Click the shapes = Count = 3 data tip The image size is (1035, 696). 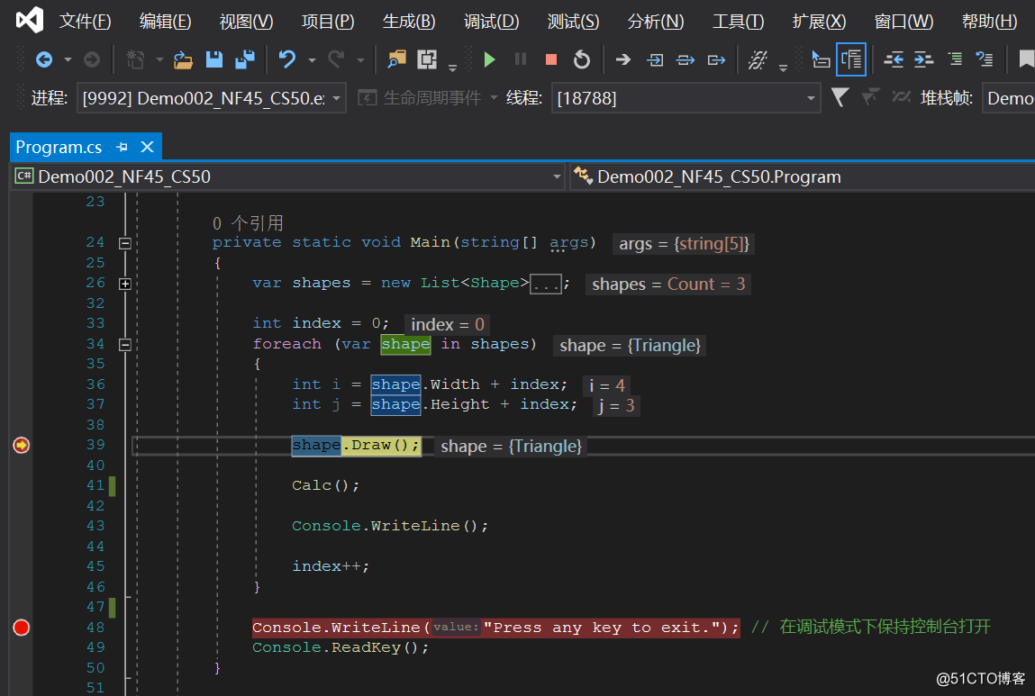(668, 285)
